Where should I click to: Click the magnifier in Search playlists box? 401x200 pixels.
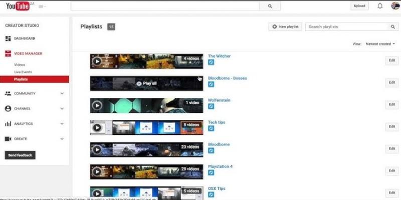point(393,26)
